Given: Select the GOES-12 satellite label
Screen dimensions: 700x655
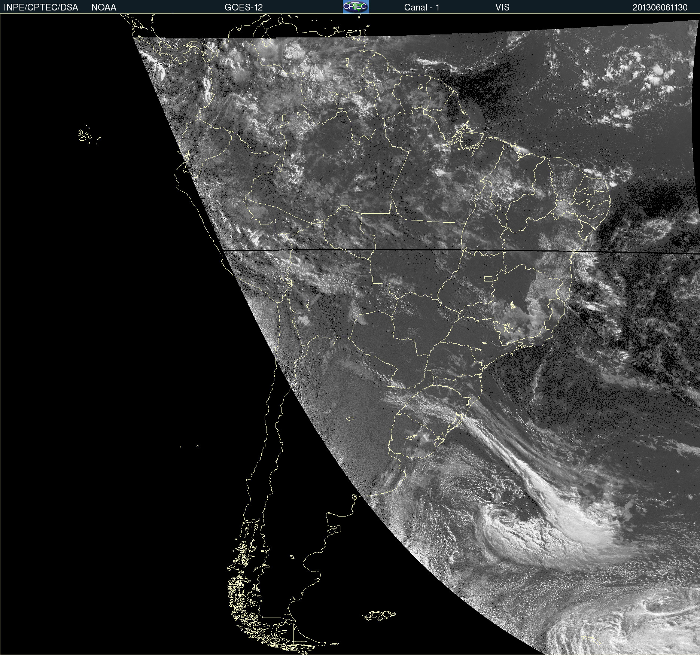Looking at the screenshot, I should coord(244,7).
